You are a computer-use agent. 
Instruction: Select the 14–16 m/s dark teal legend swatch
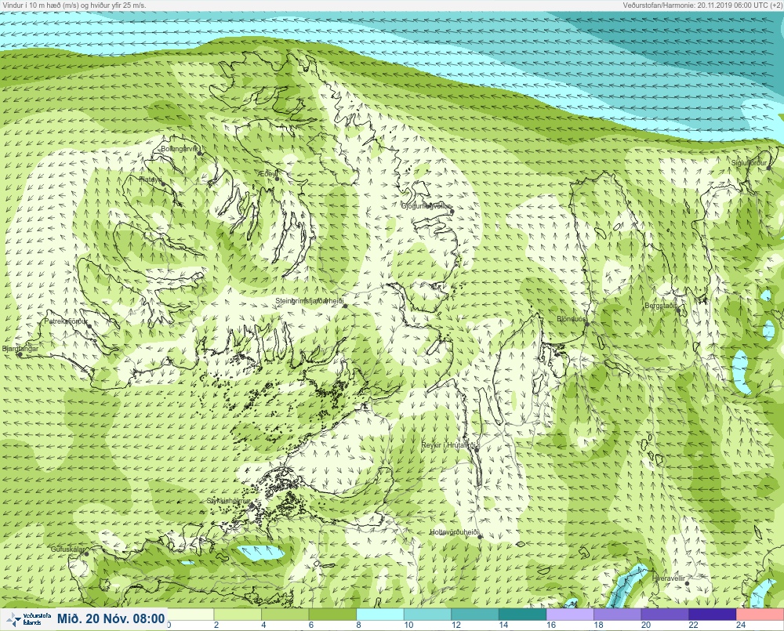pos(522,614)
